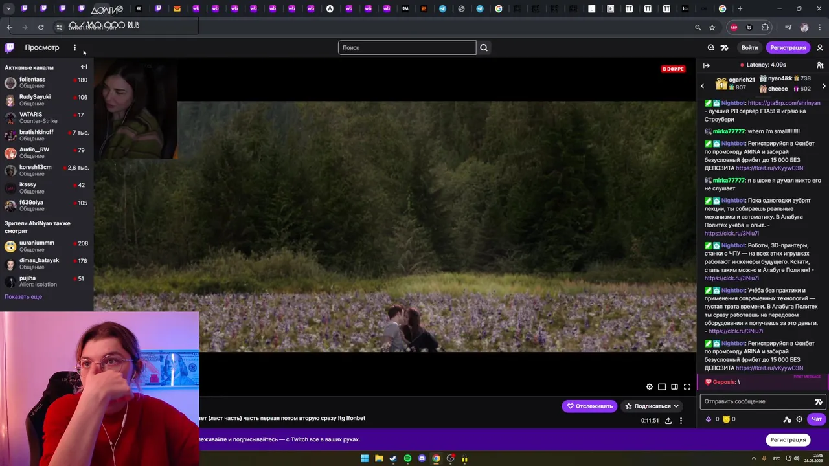Click the circular icon left of 7TV
The height and width of the screenshot is (466, 829).
click(x=710, y=47)
